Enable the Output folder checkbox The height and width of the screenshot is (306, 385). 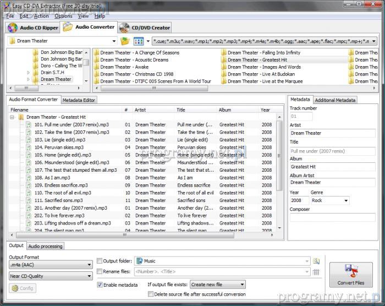pyautogui.click(x=100, y=261)
